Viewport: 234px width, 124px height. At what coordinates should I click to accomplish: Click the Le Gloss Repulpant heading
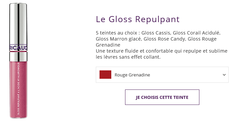tap(138, 19)
